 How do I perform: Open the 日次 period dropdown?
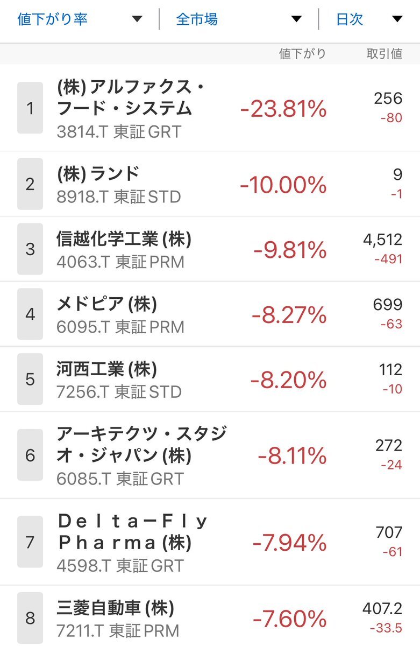369,19
